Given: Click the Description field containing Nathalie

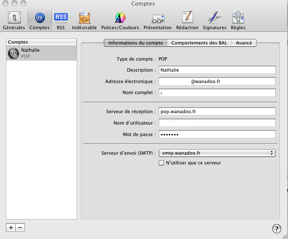Looking at the screenshot, I should point(217,70).
